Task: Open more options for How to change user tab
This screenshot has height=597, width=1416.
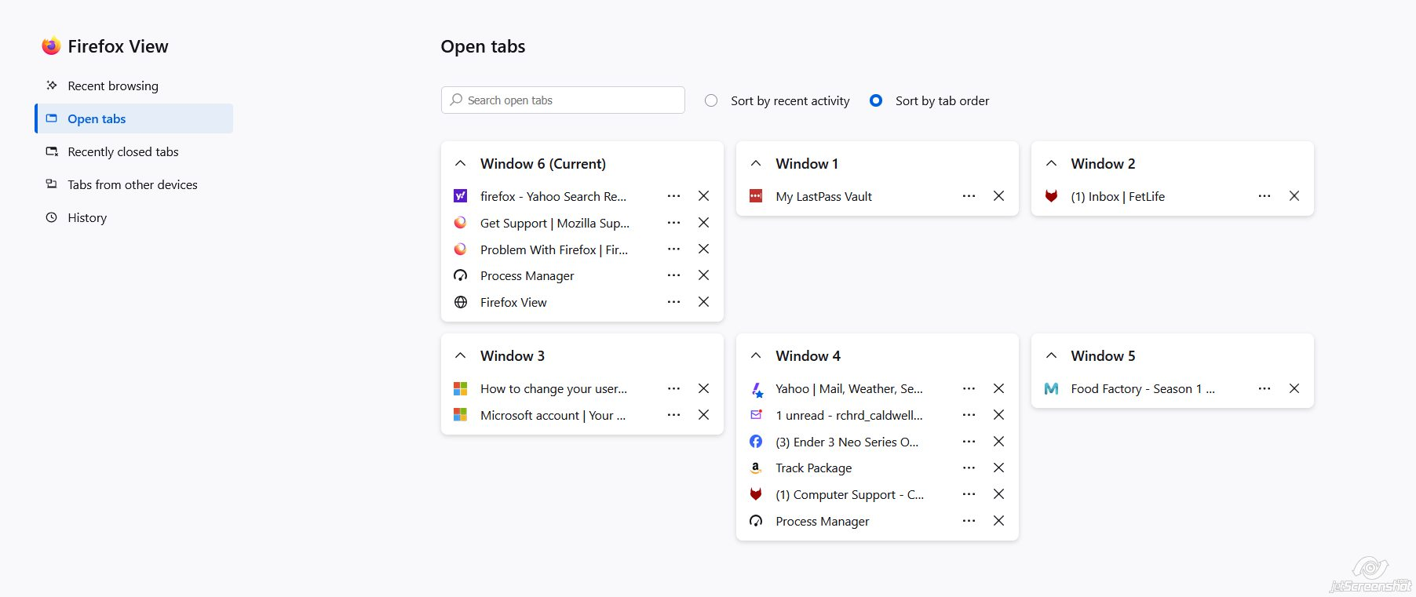Action: (x=673, y=388)
